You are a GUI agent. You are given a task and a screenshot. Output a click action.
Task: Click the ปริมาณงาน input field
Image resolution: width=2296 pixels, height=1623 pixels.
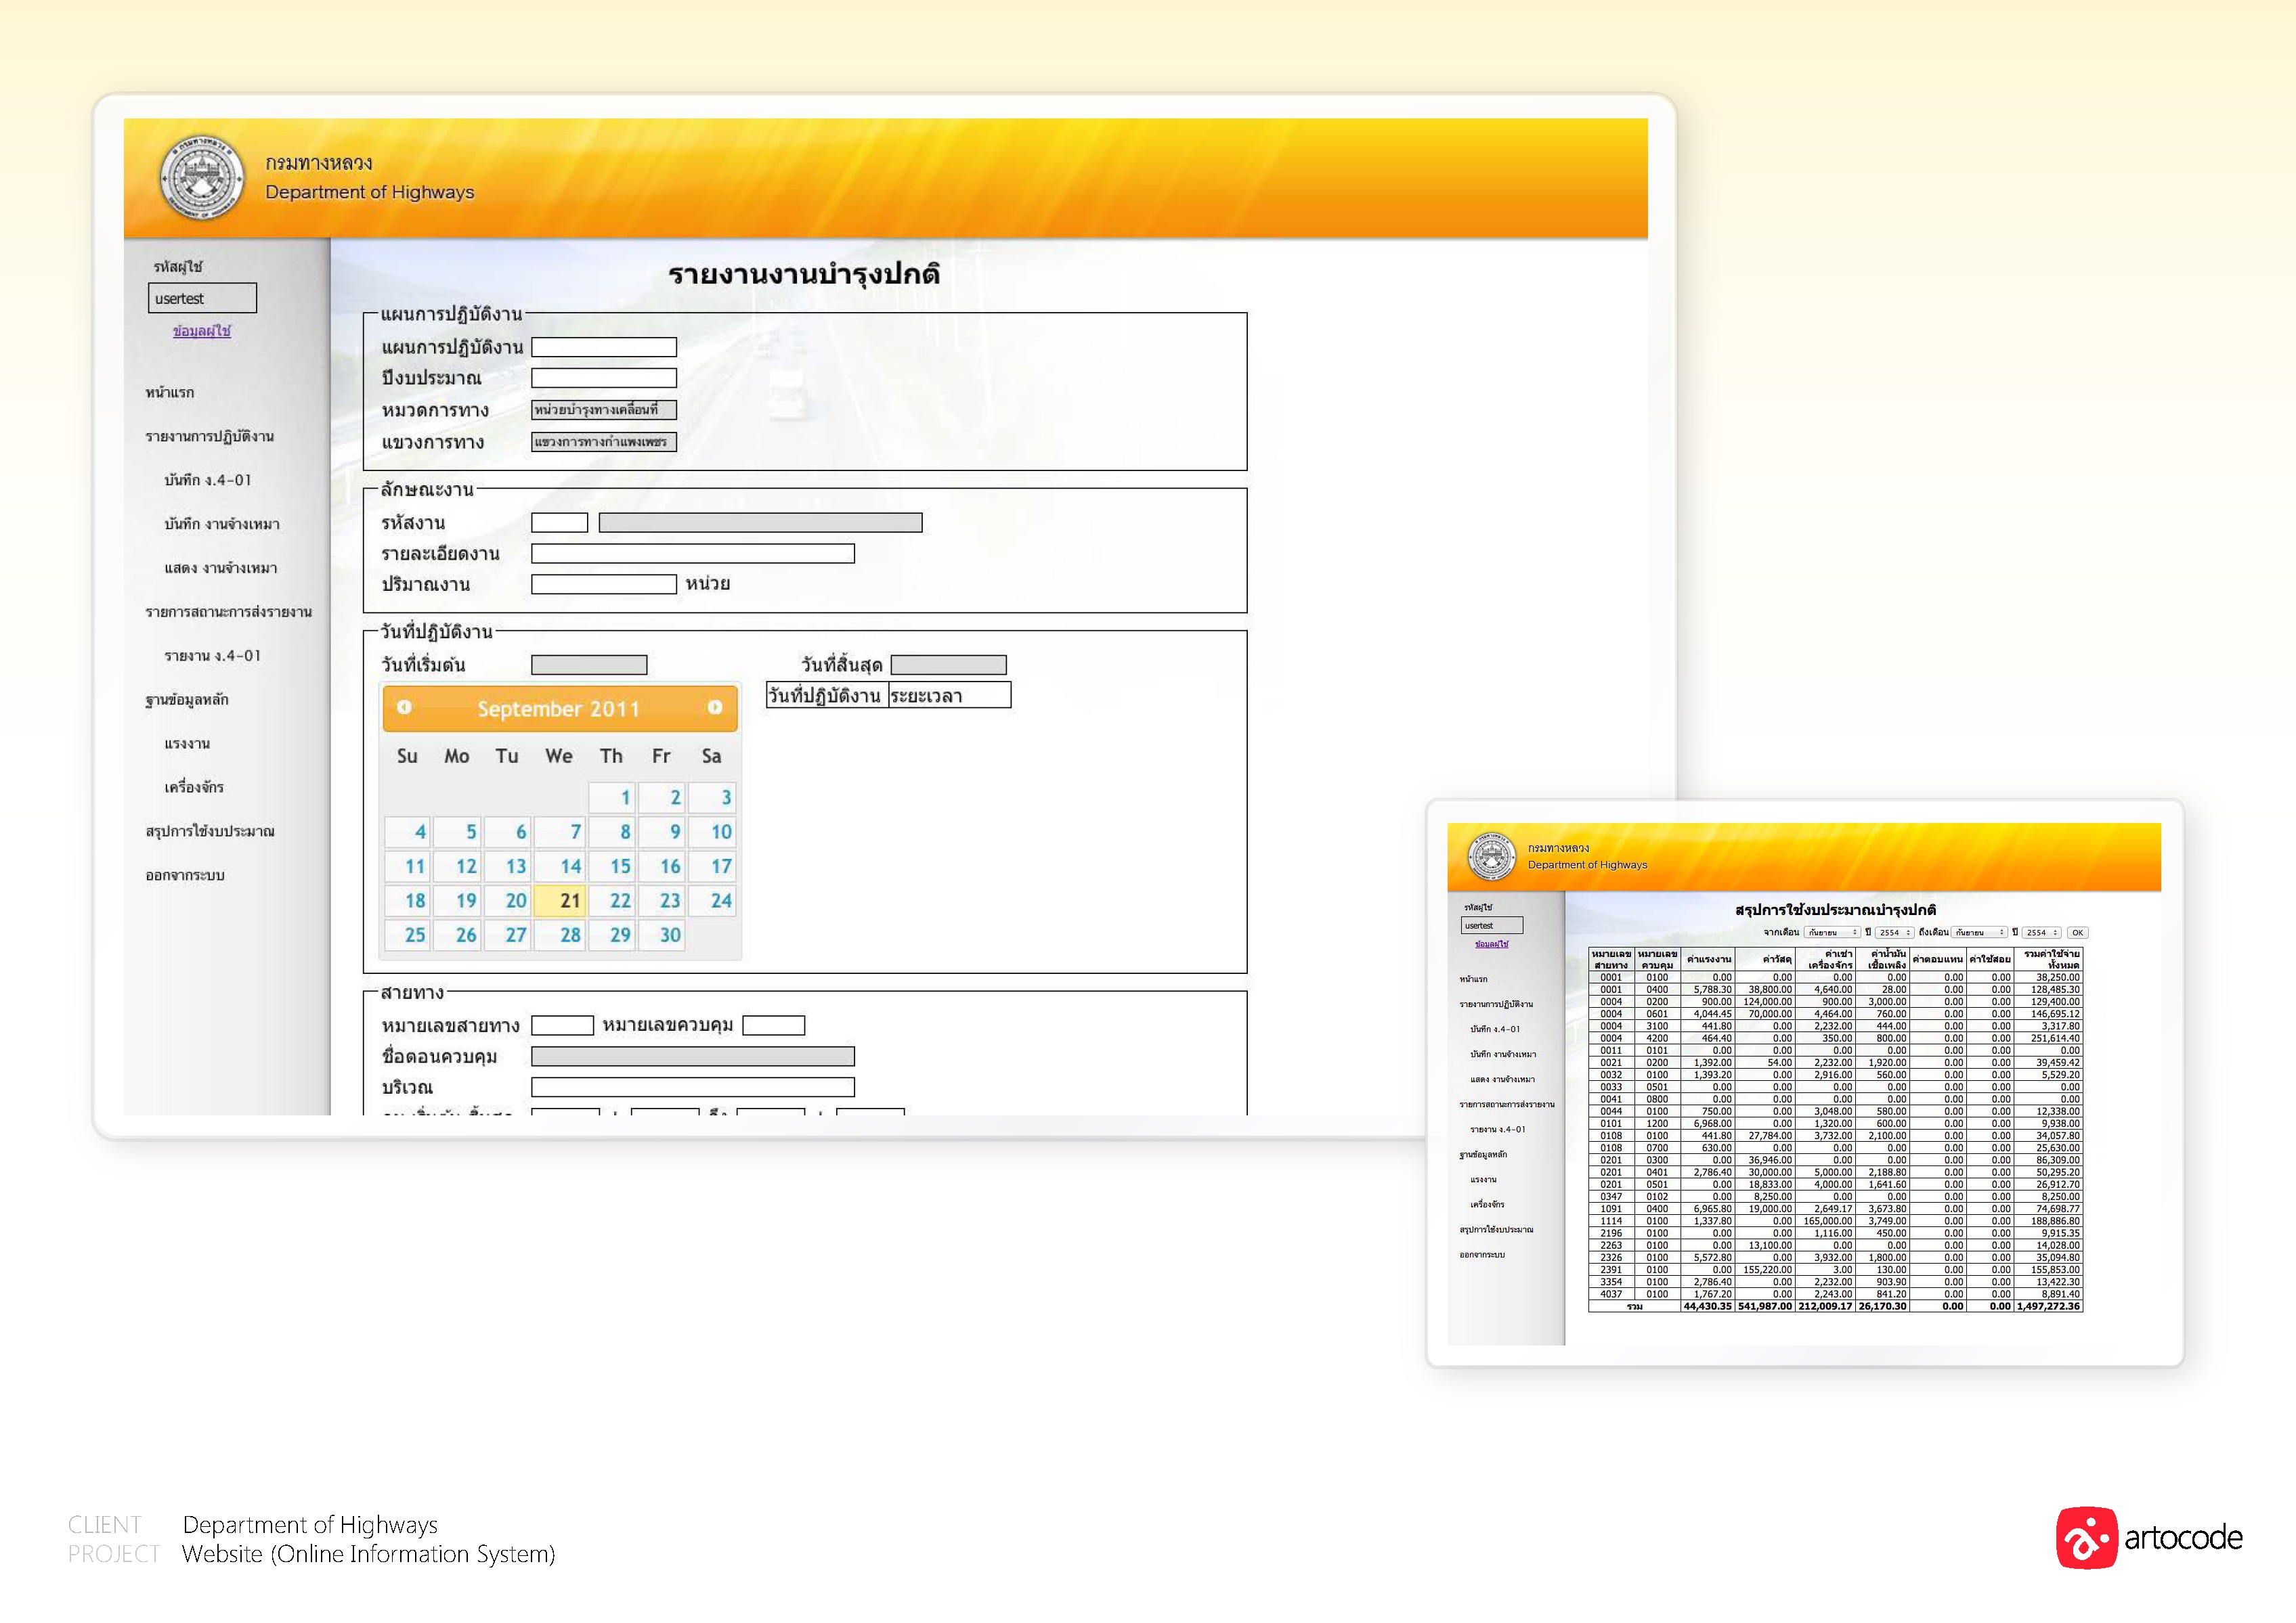[x=604, y=585]
